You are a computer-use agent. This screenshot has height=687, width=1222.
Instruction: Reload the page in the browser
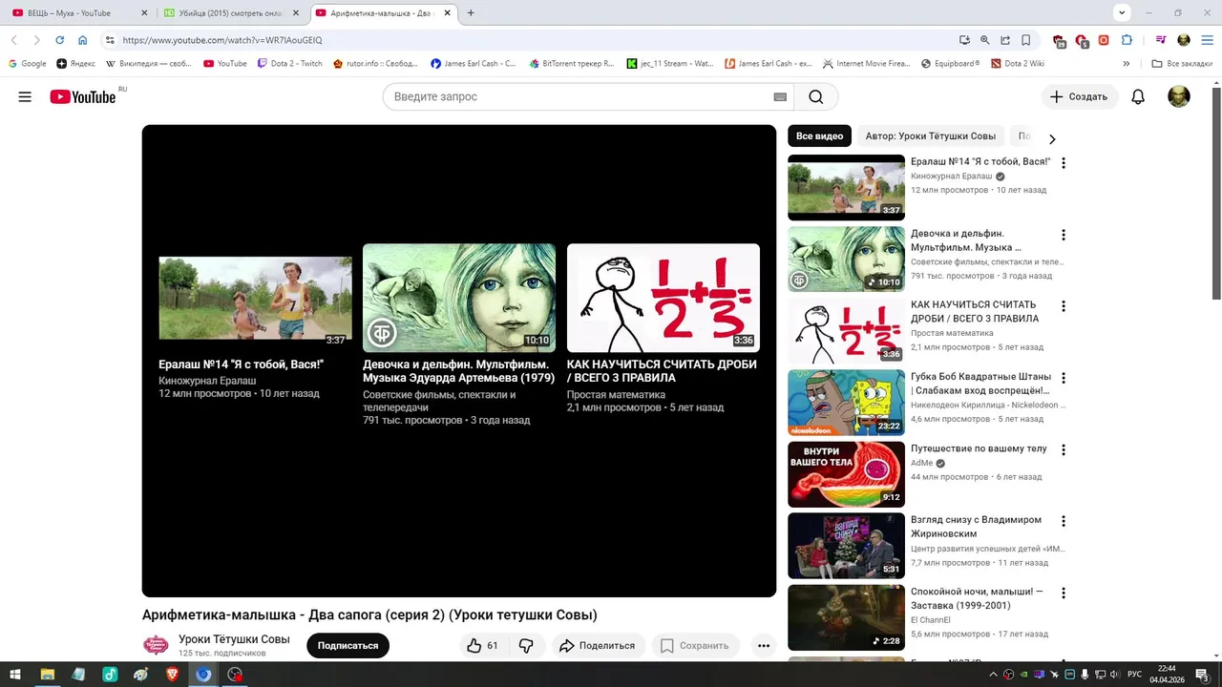(x=59, y=40)
